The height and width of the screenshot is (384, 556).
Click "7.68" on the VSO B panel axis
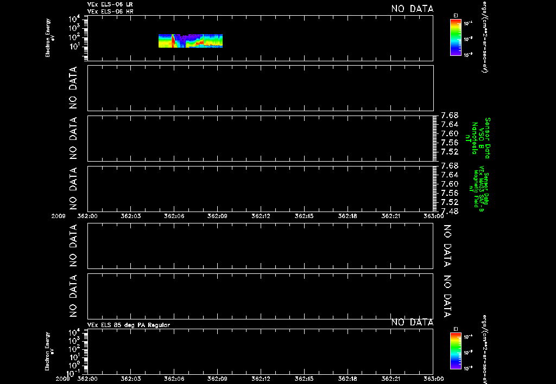coord(450,115)
